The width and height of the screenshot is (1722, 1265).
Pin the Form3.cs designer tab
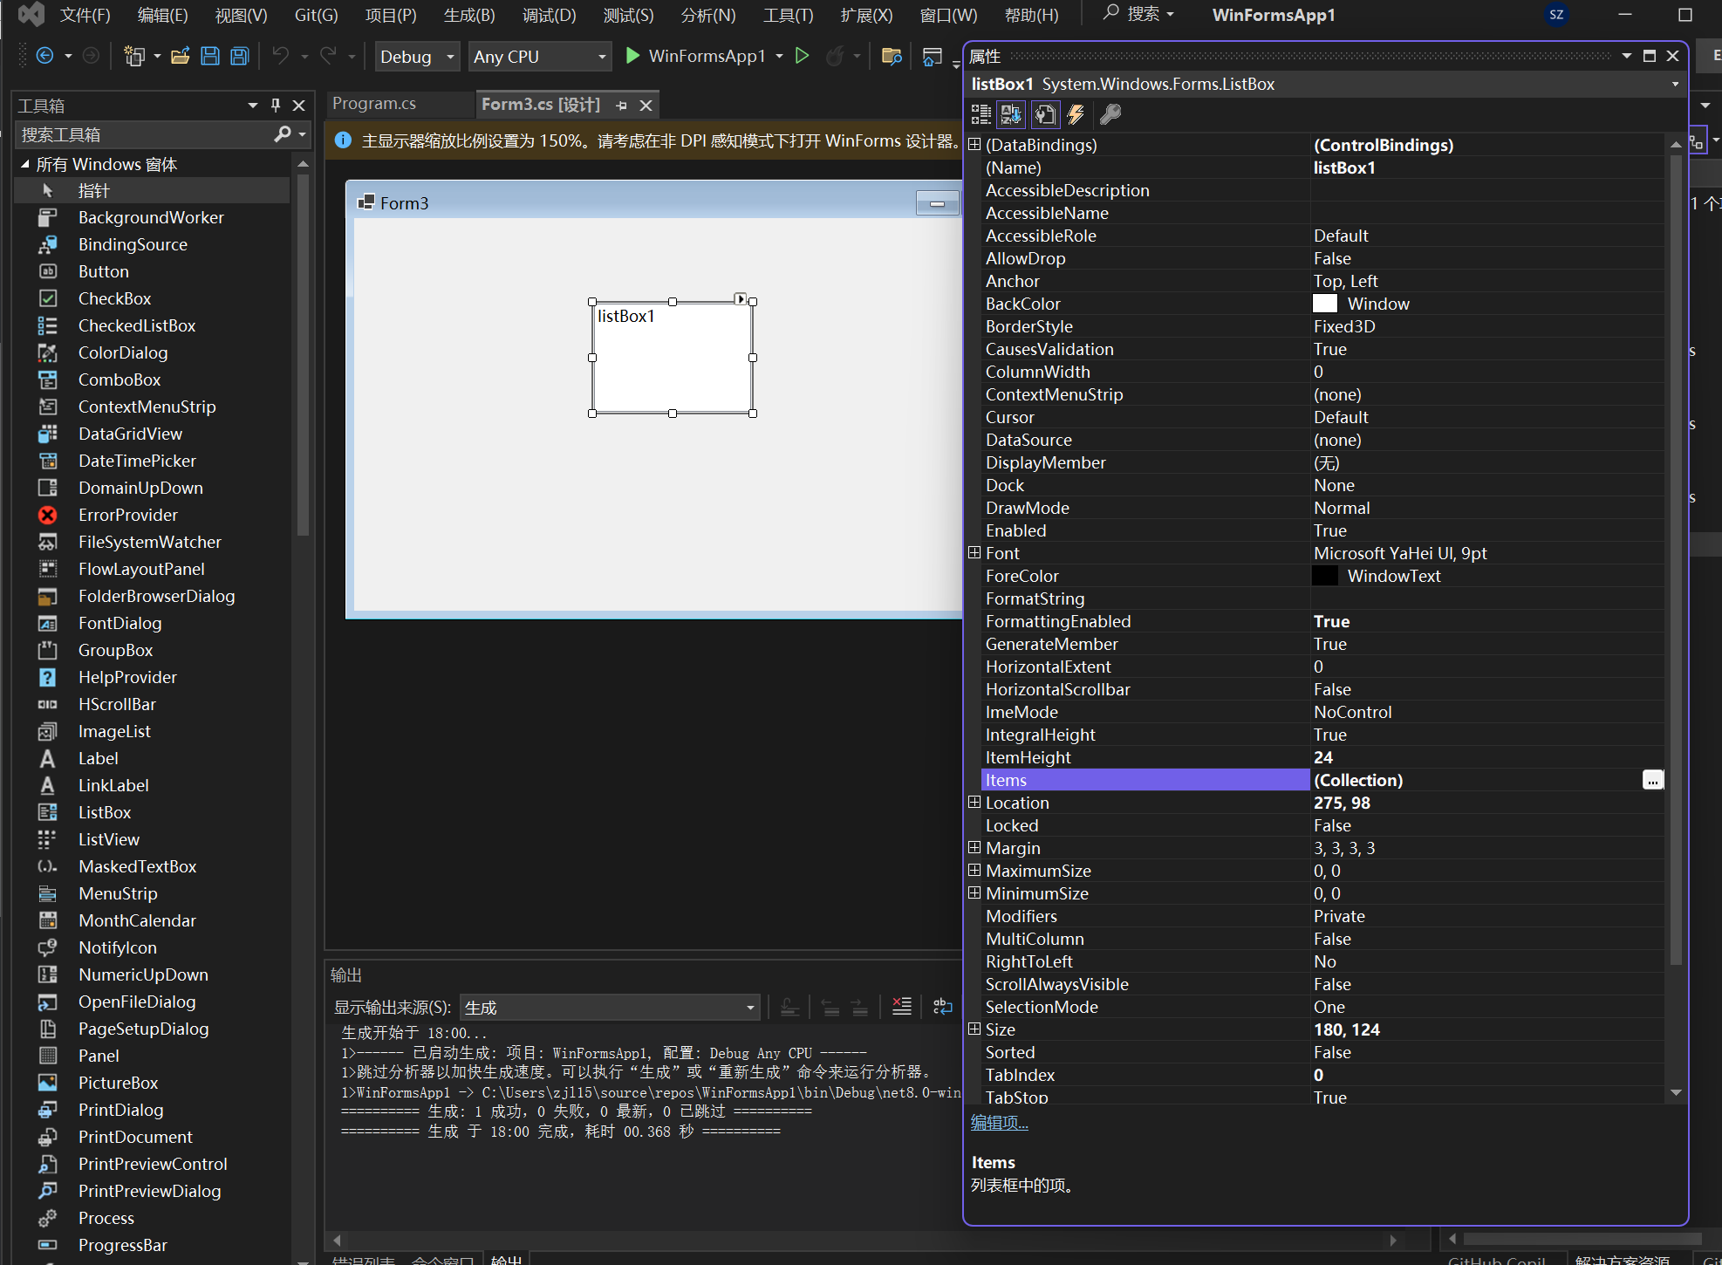pos(621,106)
